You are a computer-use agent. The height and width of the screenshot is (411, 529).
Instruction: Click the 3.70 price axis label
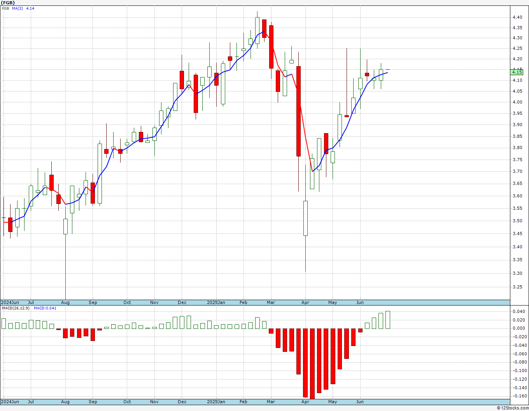tap(517, 171)
